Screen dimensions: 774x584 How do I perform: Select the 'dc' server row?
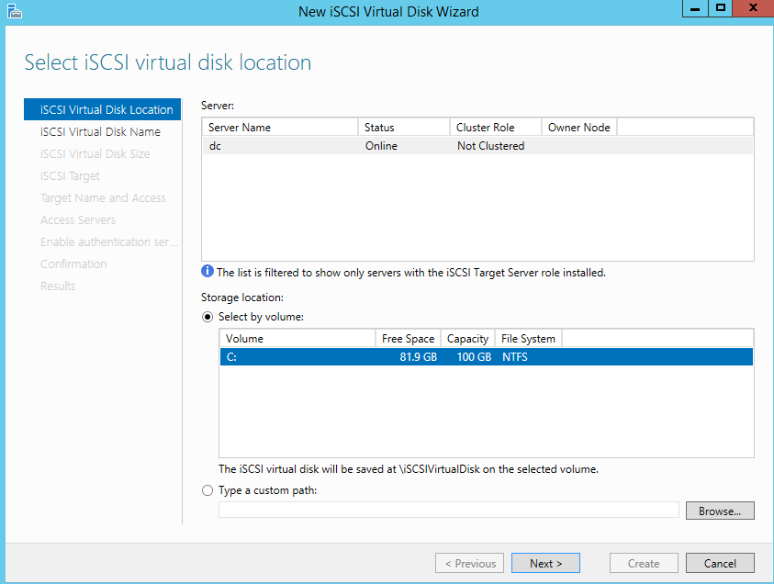(477, 145)
